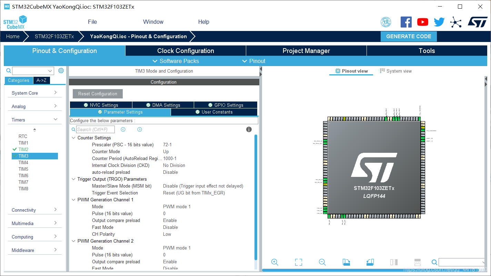Rotate the chip clockwise
The width and height of the screenshot is (491, 276).
click(346, 262)
